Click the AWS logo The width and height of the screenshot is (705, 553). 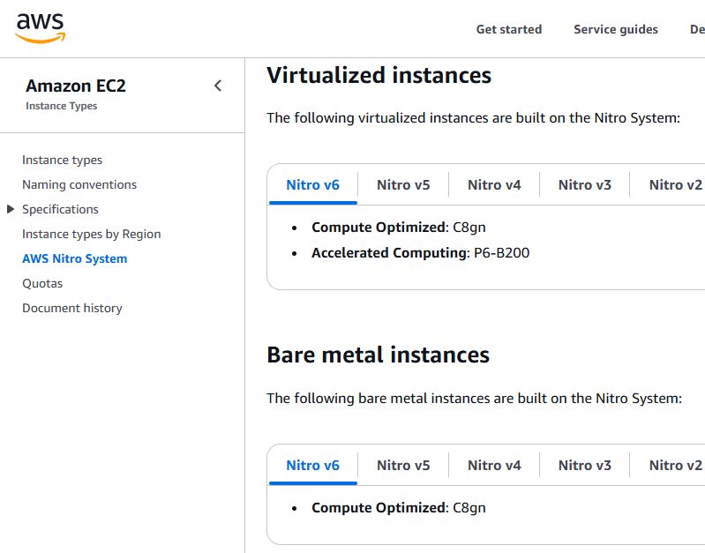click(x=40, y=28)
